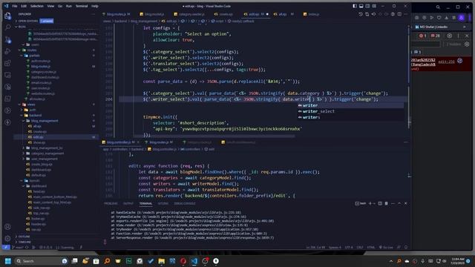Choose 'writer_select' autocomplete suggestion
The height and width of the screenshot is (267, 475).
(x=350, y=111)
